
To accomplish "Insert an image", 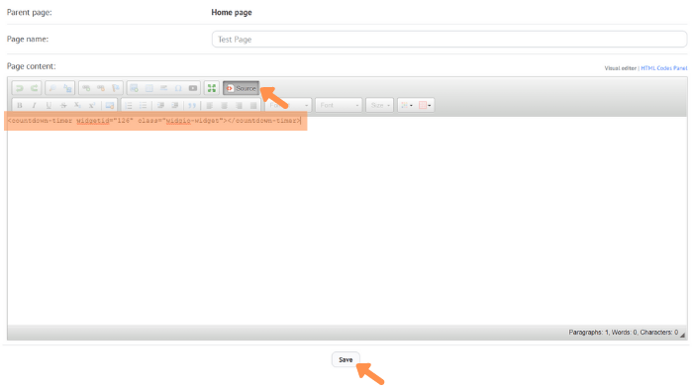I will pyautogui.click(x=135, y=88).
